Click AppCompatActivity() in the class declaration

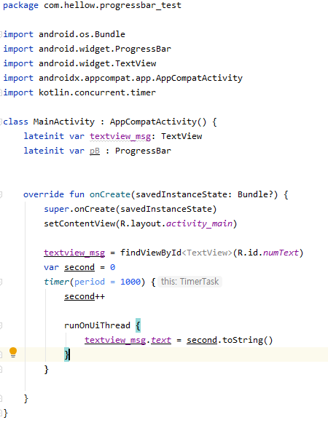(158, 122)
